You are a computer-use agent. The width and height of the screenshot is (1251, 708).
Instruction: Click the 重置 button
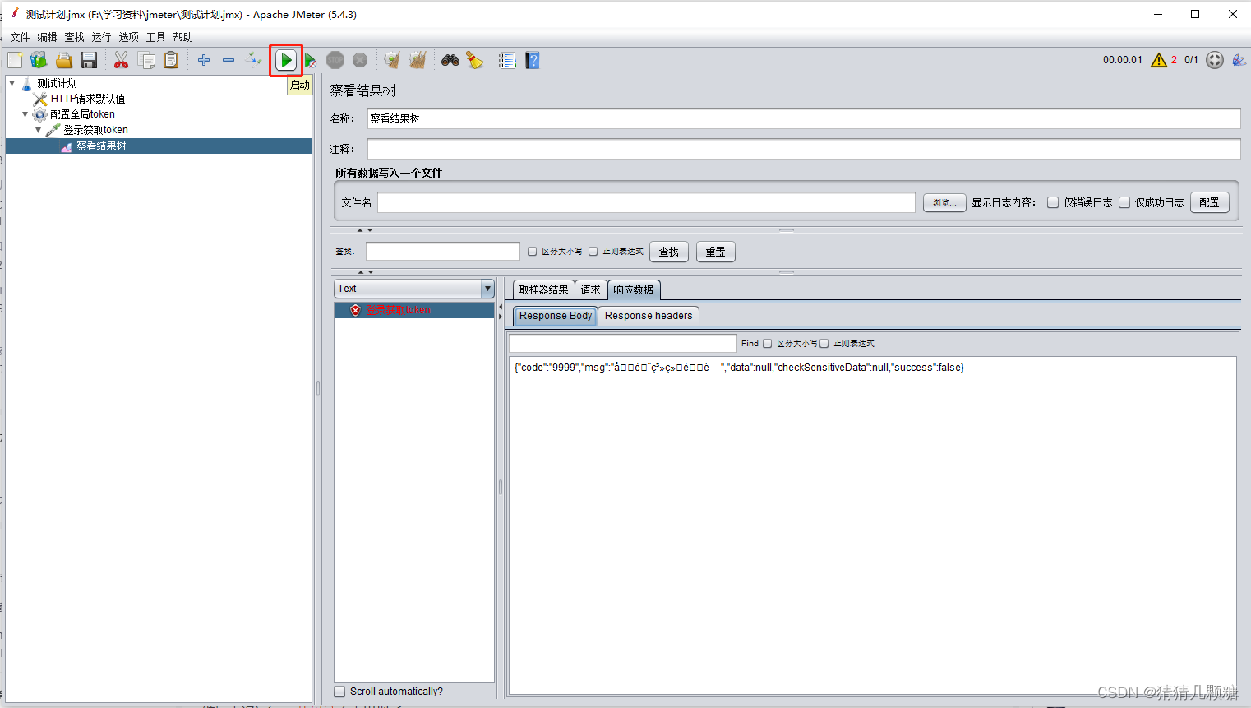pos(716,252)
